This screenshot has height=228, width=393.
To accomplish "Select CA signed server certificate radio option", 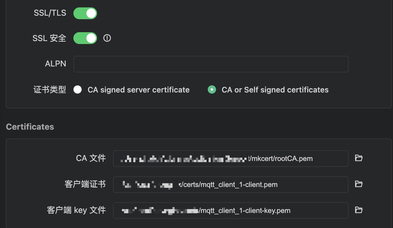I will pyautogui.click(x=78, y=90).
